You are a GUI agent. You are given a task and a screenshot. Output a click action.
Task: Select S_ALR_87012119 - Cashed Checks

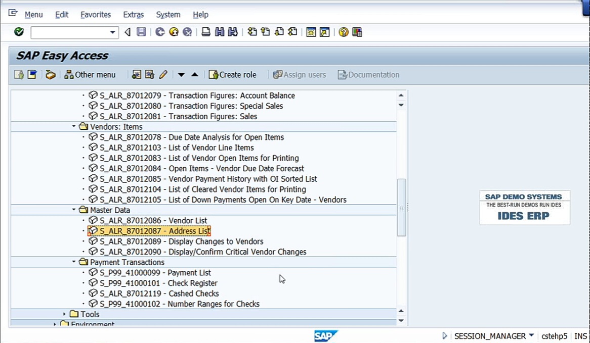159,293
